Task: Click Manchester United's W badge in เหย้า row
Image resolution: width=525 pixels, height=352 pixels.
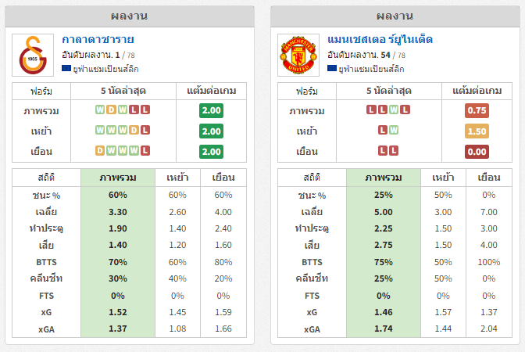Action: [394, 130]
